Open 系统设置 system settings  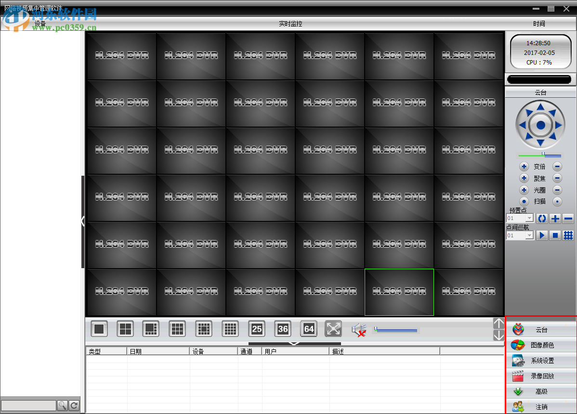coord(541,361)
